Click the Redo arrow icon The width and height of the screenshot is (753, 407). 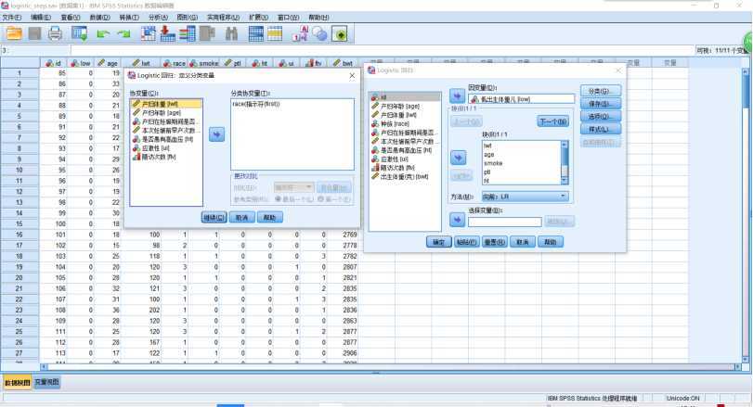click(x=123, y=34)
